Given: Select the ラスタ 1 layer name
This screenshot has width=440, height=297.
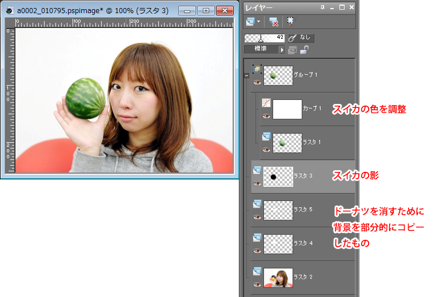Looking at the screenshot, I should (x=312, y=142).
